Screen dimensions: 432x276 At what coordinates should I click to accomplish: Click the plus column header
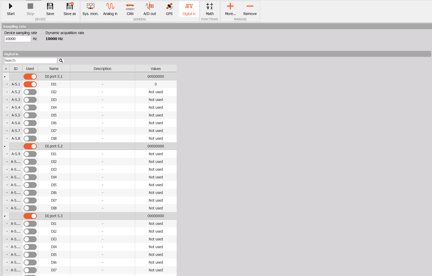[6, 69]
